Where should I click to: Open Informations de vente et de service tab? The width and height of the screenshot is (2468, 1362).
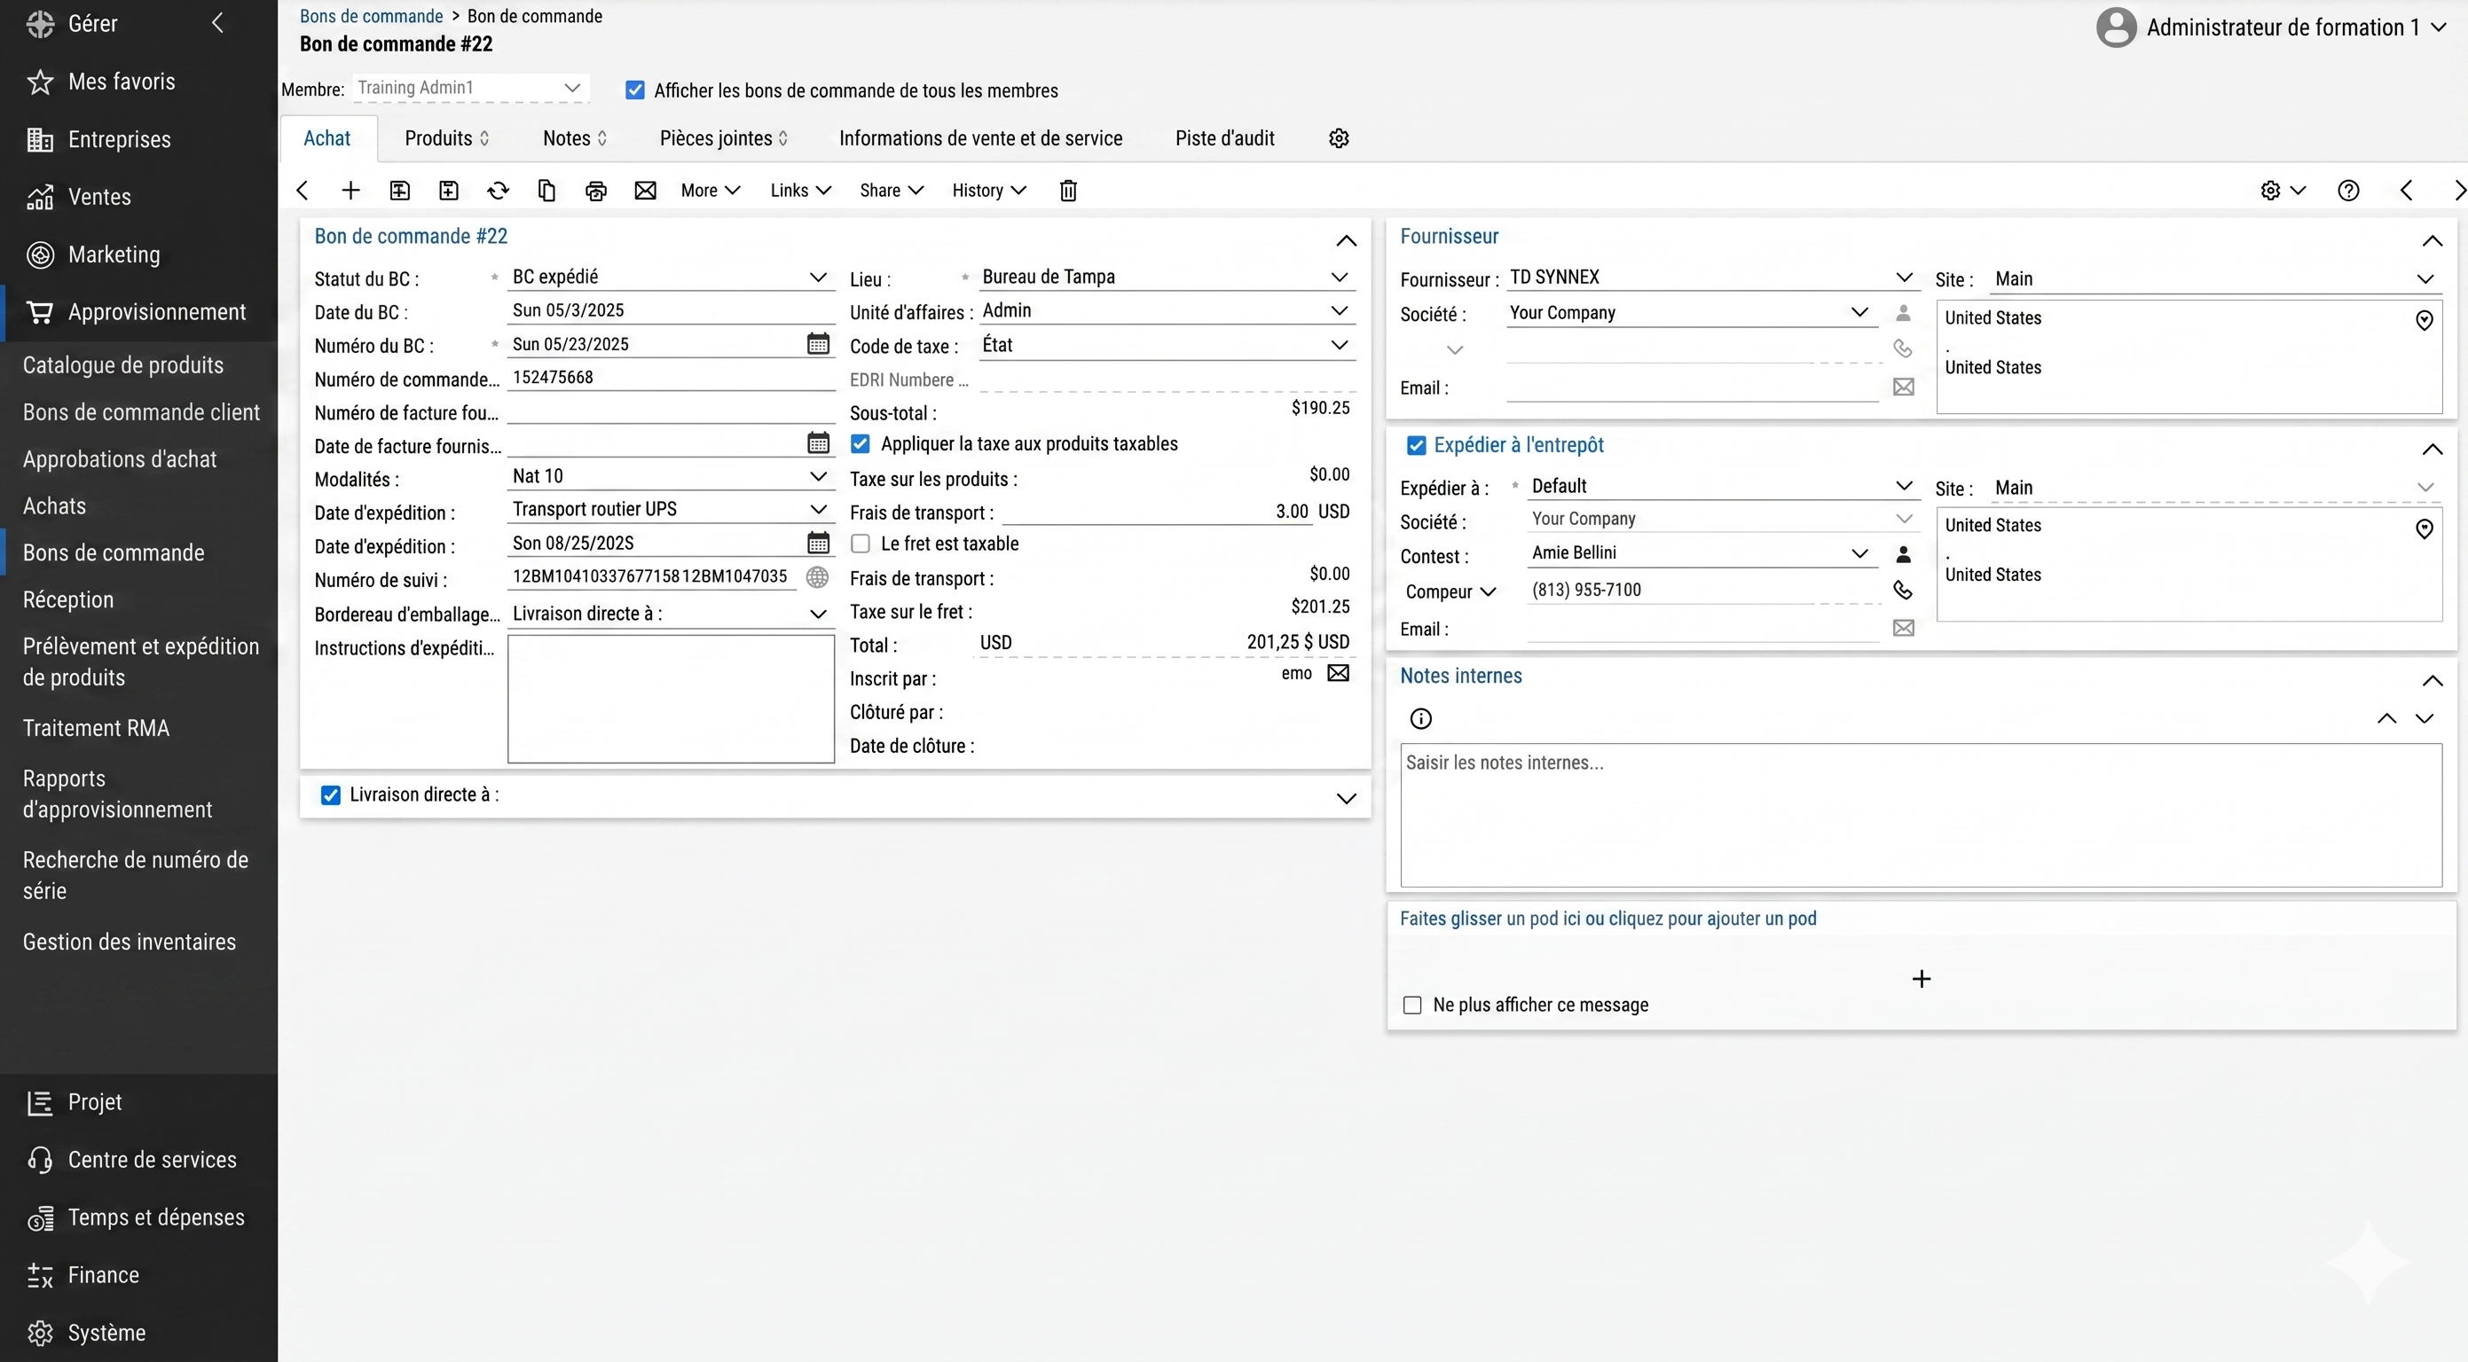pos(980,139)
